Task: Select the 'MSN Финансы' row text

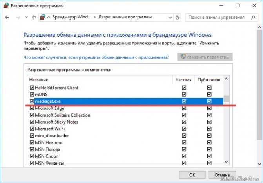Action: 49,163
